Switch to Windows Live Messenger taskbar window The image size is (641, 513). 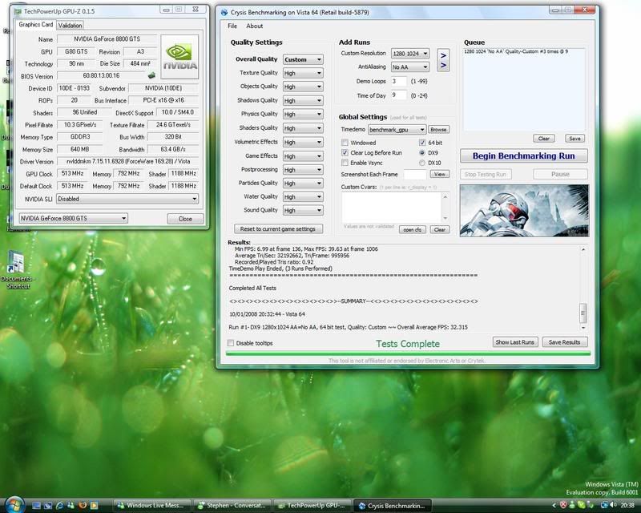click(x=151, y=506)
